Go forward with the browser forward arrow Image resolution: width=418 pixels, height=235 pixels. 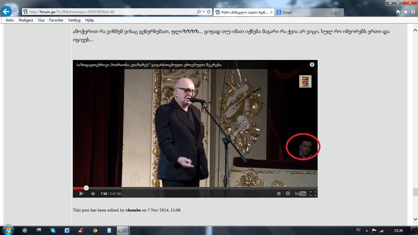click(17, 12)
